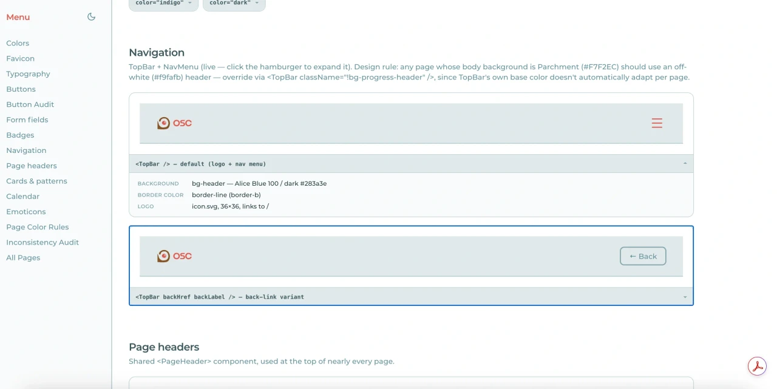
Task: Open the color="indigo" dropdown
Action: coord(164,4)
